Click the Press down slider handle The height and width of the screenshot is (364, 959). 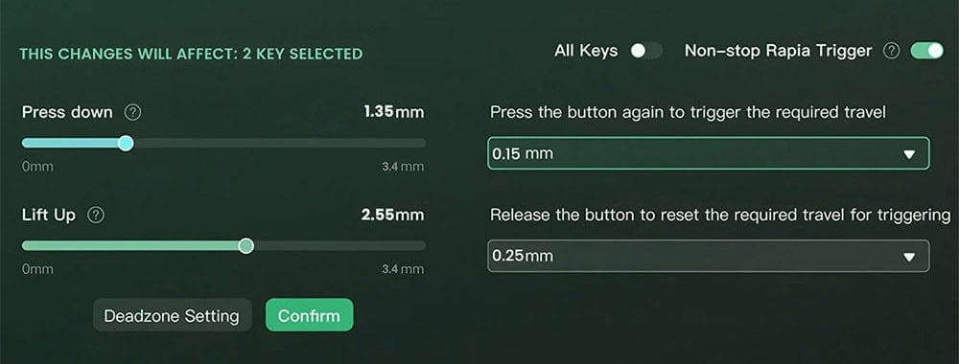126,144
